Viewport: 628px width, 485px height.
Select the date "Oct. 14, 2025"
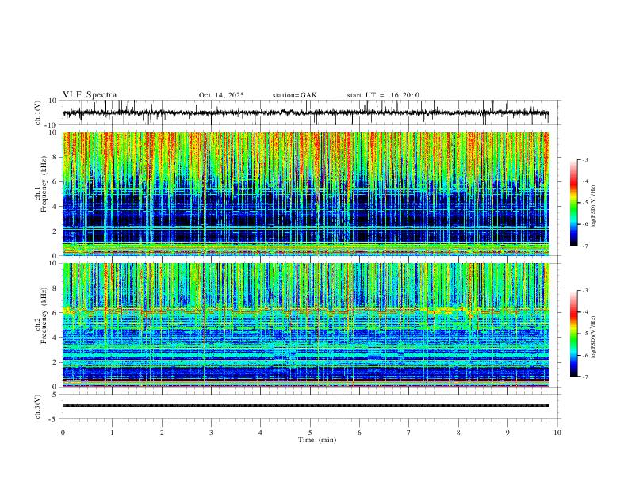point(221,95)
